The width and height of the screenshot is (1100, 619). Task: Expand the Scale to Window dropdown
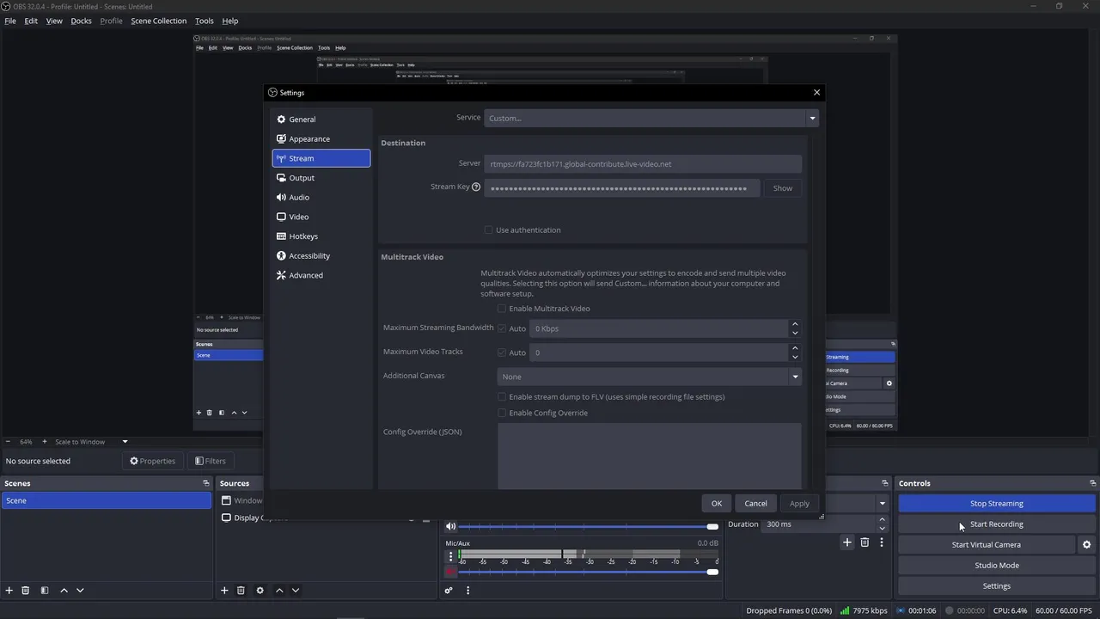coord(125,442)
